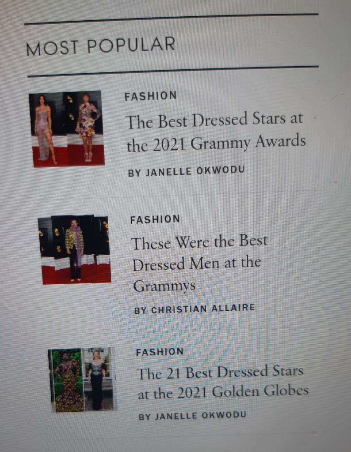Click "at the 2021 Golden Globes" headline line
The width and height of the screenshot is (351, 452).
[223, 392]
